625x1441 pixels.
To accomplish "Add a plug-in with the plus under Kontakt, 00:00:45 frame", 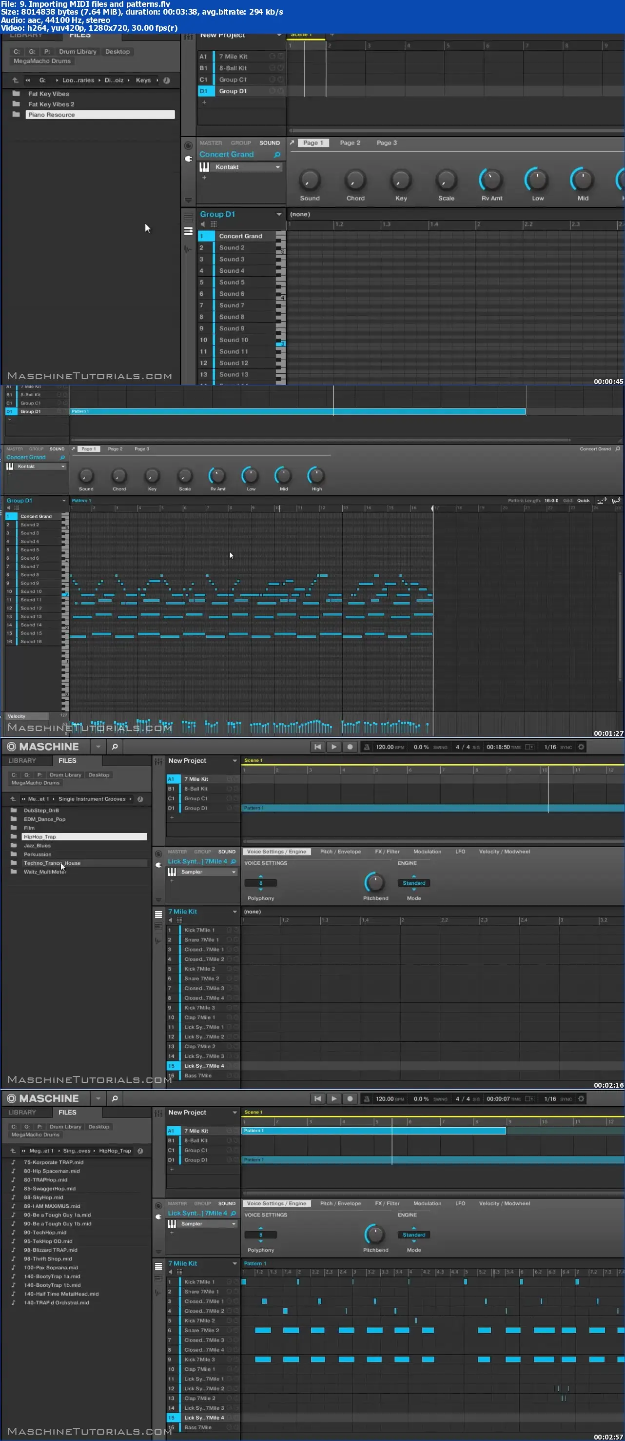I will coord(204,177).
